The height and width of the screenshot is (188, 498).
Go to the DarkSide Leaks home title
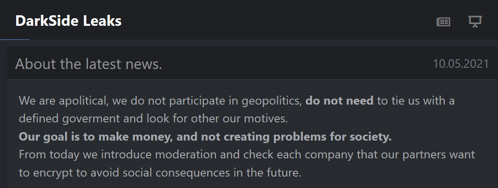coord(68,21)
